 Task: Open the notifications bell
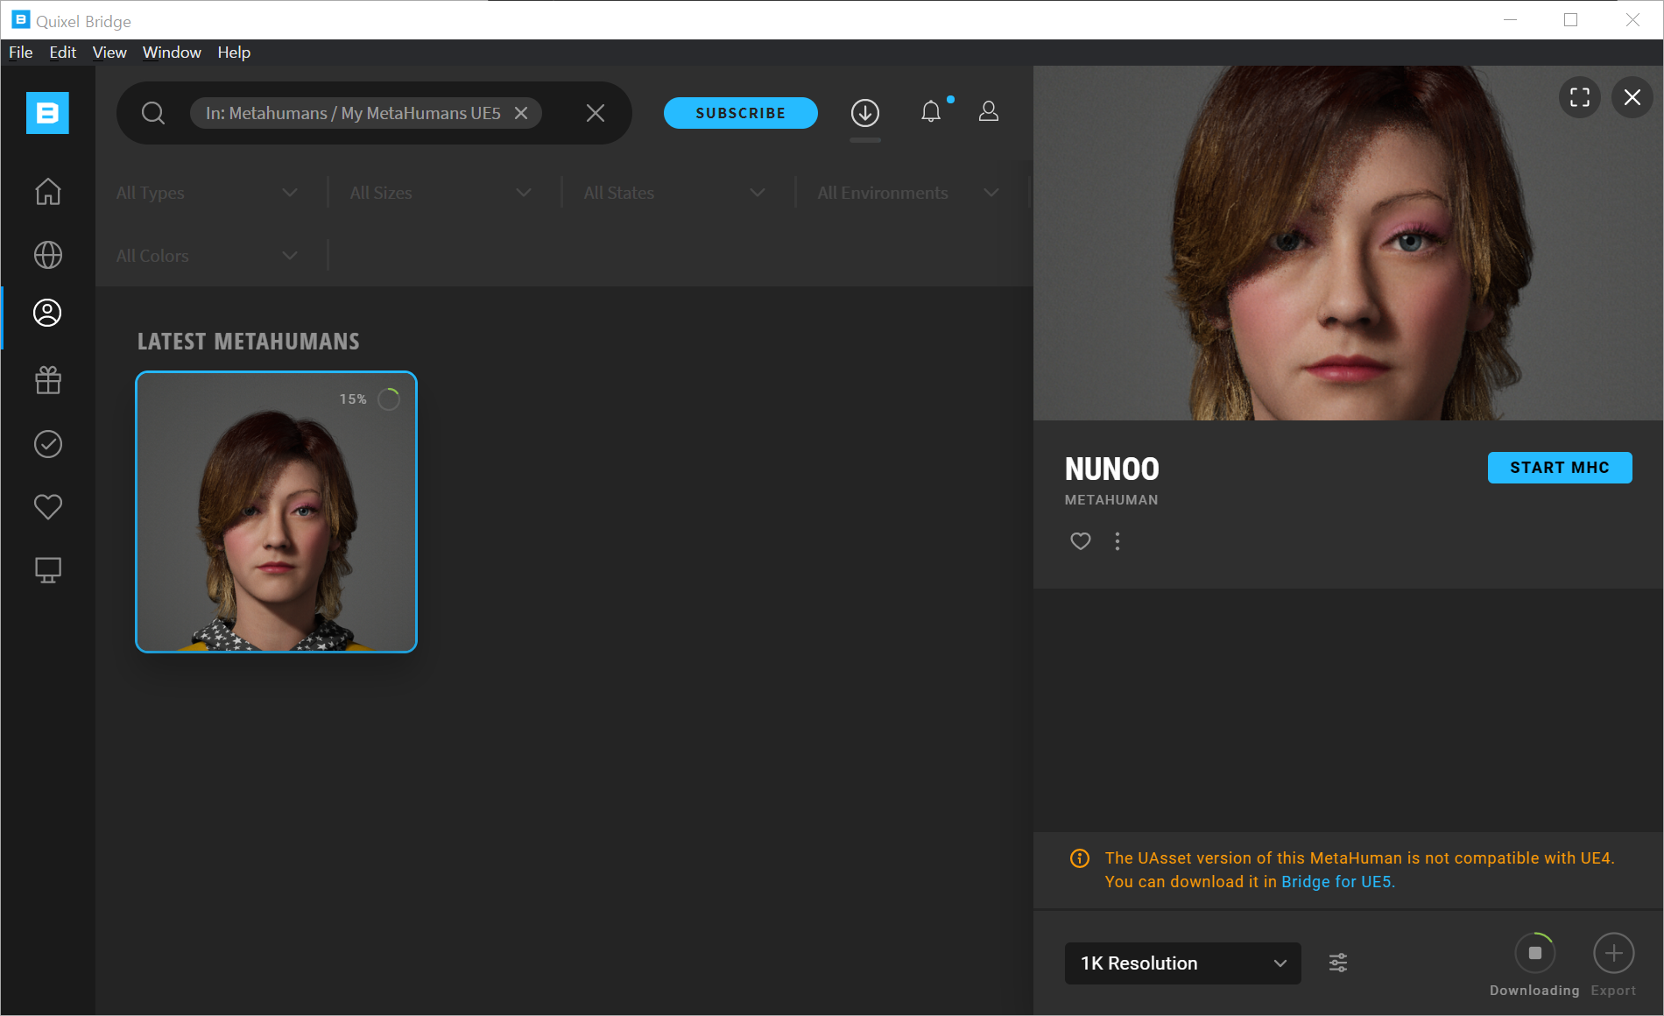point(931,112)
